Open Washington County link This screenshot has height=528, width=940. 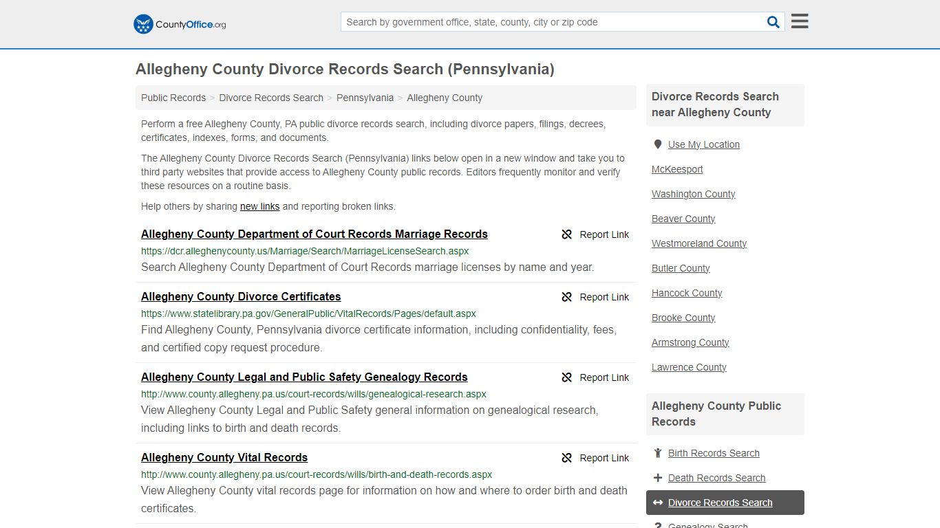pos(694,194)
